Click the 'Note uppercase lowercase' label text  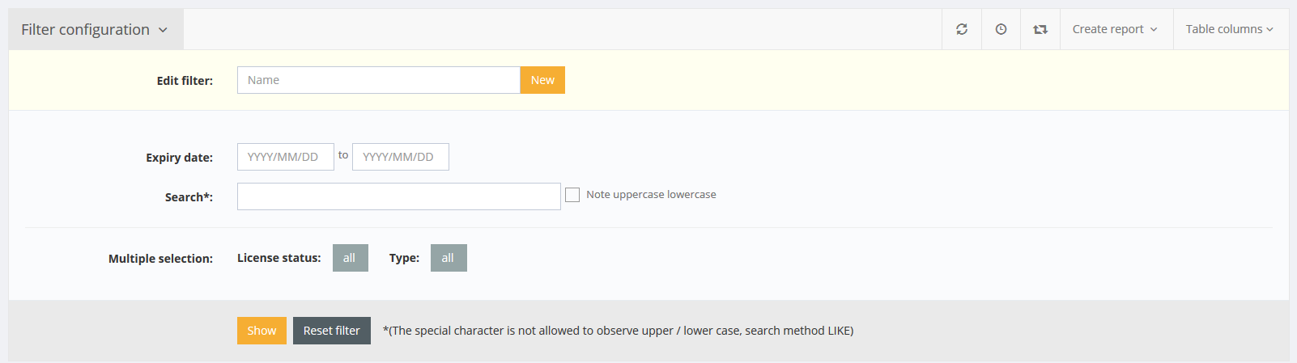651,195
